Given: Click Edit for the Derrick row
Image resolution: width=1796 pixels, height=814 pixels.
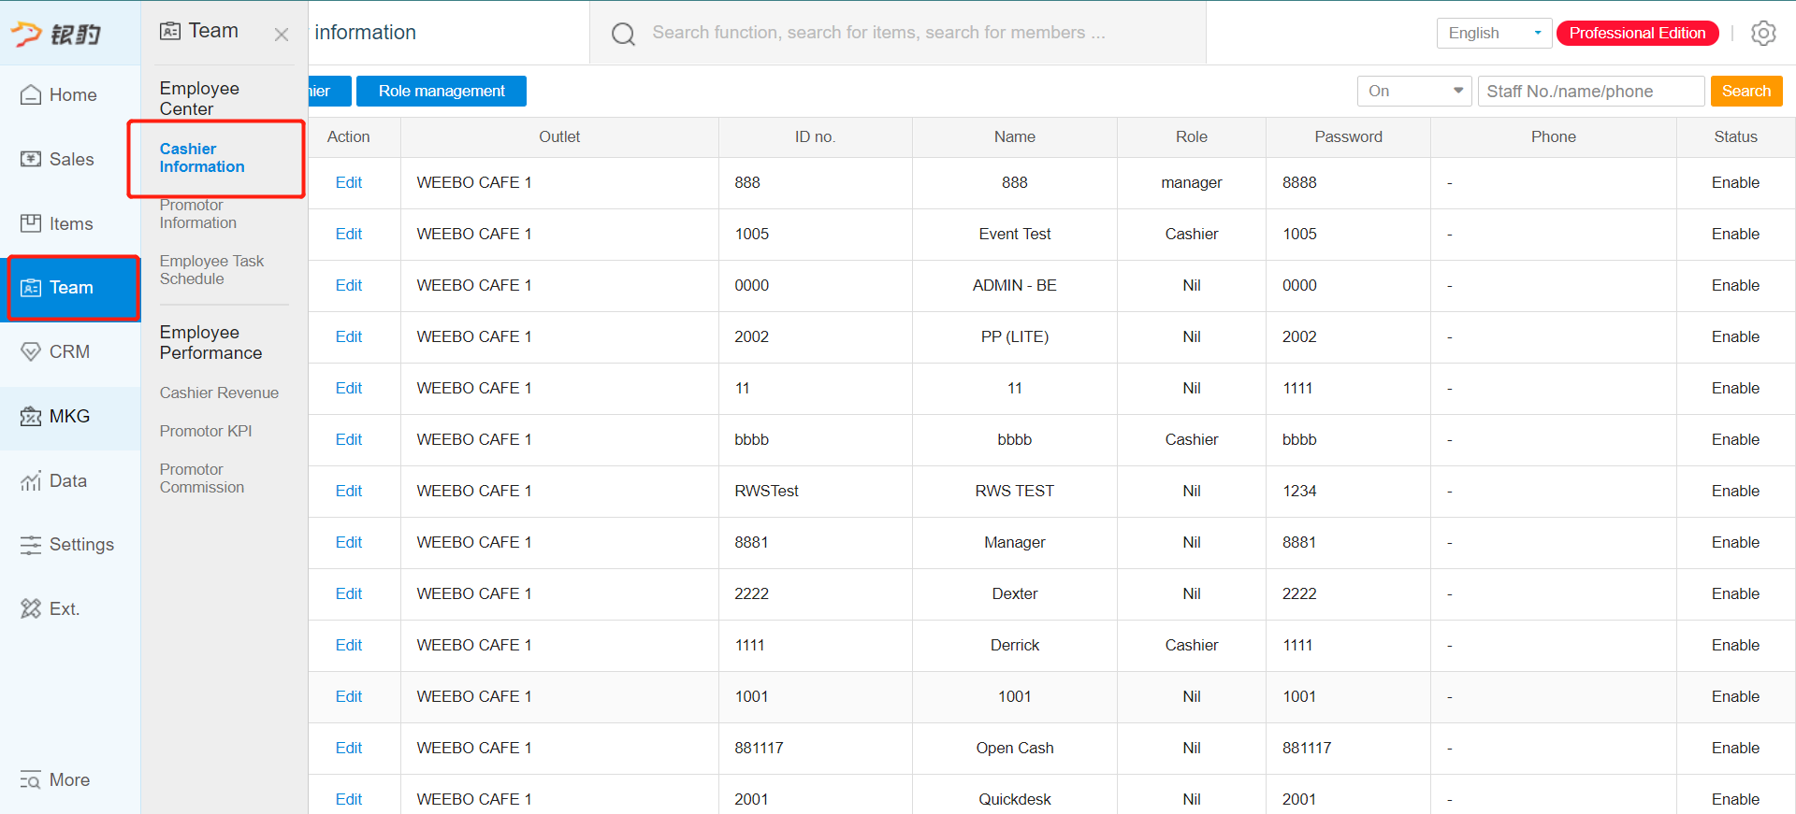Looking at the screenshot, I should coord(349,645).
